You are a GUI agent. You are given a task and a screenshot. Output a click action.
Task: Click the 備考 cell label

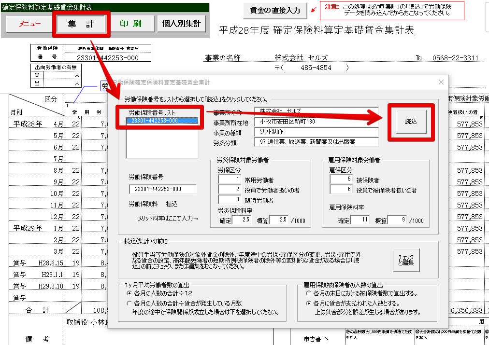37,339
